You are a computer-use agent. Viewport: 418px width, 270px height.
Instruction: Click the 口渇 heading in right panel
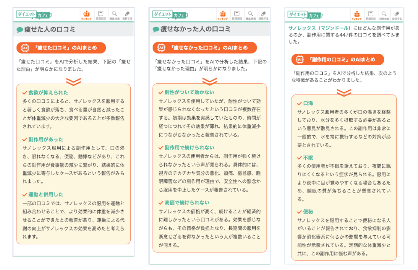click(x=308, y=103)
